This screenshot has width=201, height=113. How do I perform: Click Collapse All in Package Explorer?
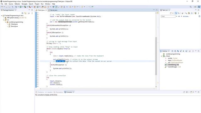(x=23, y=13)
